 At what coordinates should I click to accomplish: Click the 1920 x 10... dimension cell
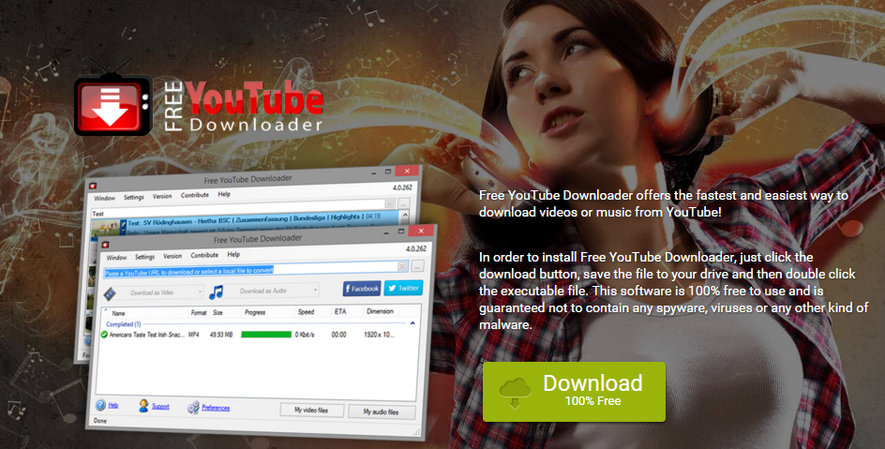(x=379, y=334)
